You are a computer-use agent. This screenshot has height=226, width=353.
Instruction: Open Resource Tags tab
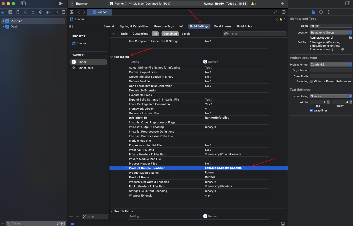click(164, 26)
